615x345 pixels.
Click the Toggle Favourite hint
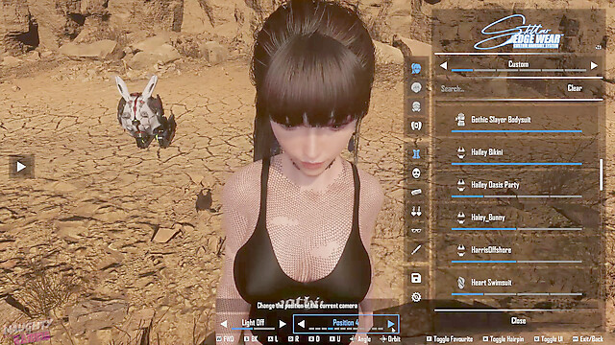click(x=450, y=339)
